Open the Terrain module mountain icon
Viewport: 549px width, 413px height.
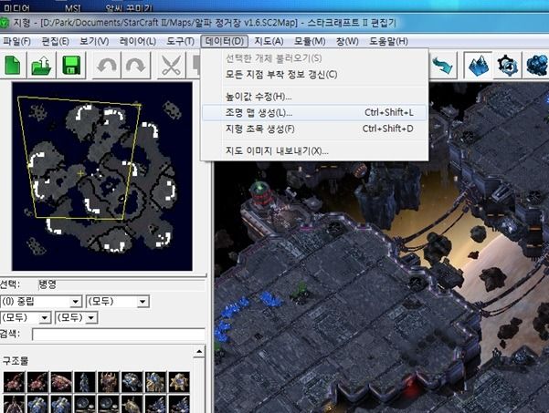click(479, 66)
